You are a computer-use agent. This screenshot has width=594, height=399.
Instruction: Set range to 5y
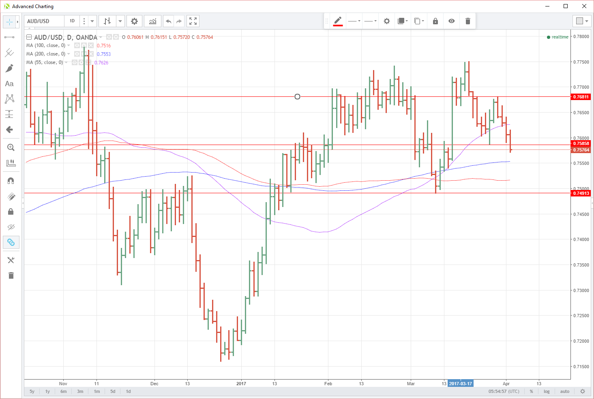[x=32, y=391]
